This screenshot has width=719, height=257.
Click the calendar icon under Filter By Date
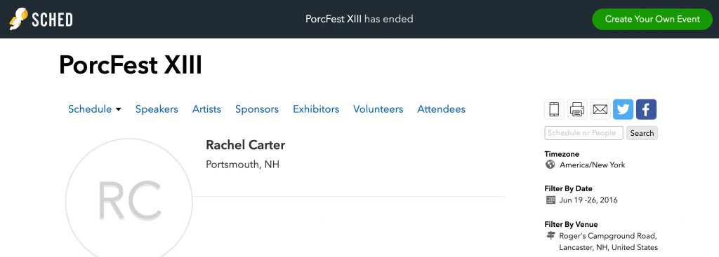pyautogui.click(x=550, y=200)
